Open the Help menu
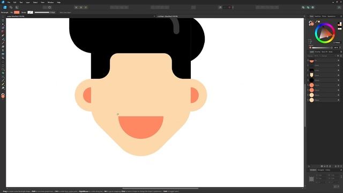The height and width of the screenshot is (193, 343). pos(58,2)
